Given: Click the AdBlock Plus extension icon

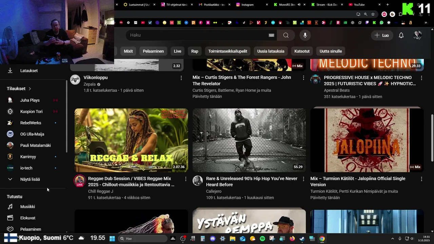Looking at the screenshot, I should (384, 14).
